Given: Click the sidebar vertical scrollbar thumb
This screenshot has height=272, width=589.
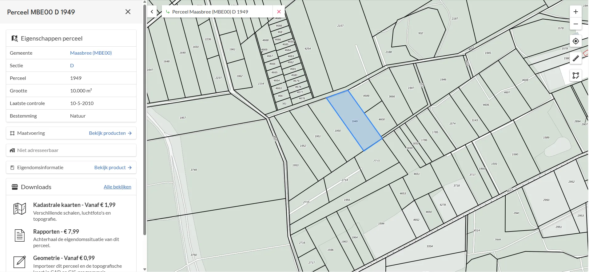Looking at the screenshot, I should click(145, 120).
